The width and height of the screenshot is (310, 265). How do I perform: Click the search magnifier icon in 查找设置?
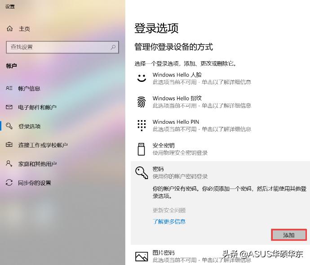(113, 47)
